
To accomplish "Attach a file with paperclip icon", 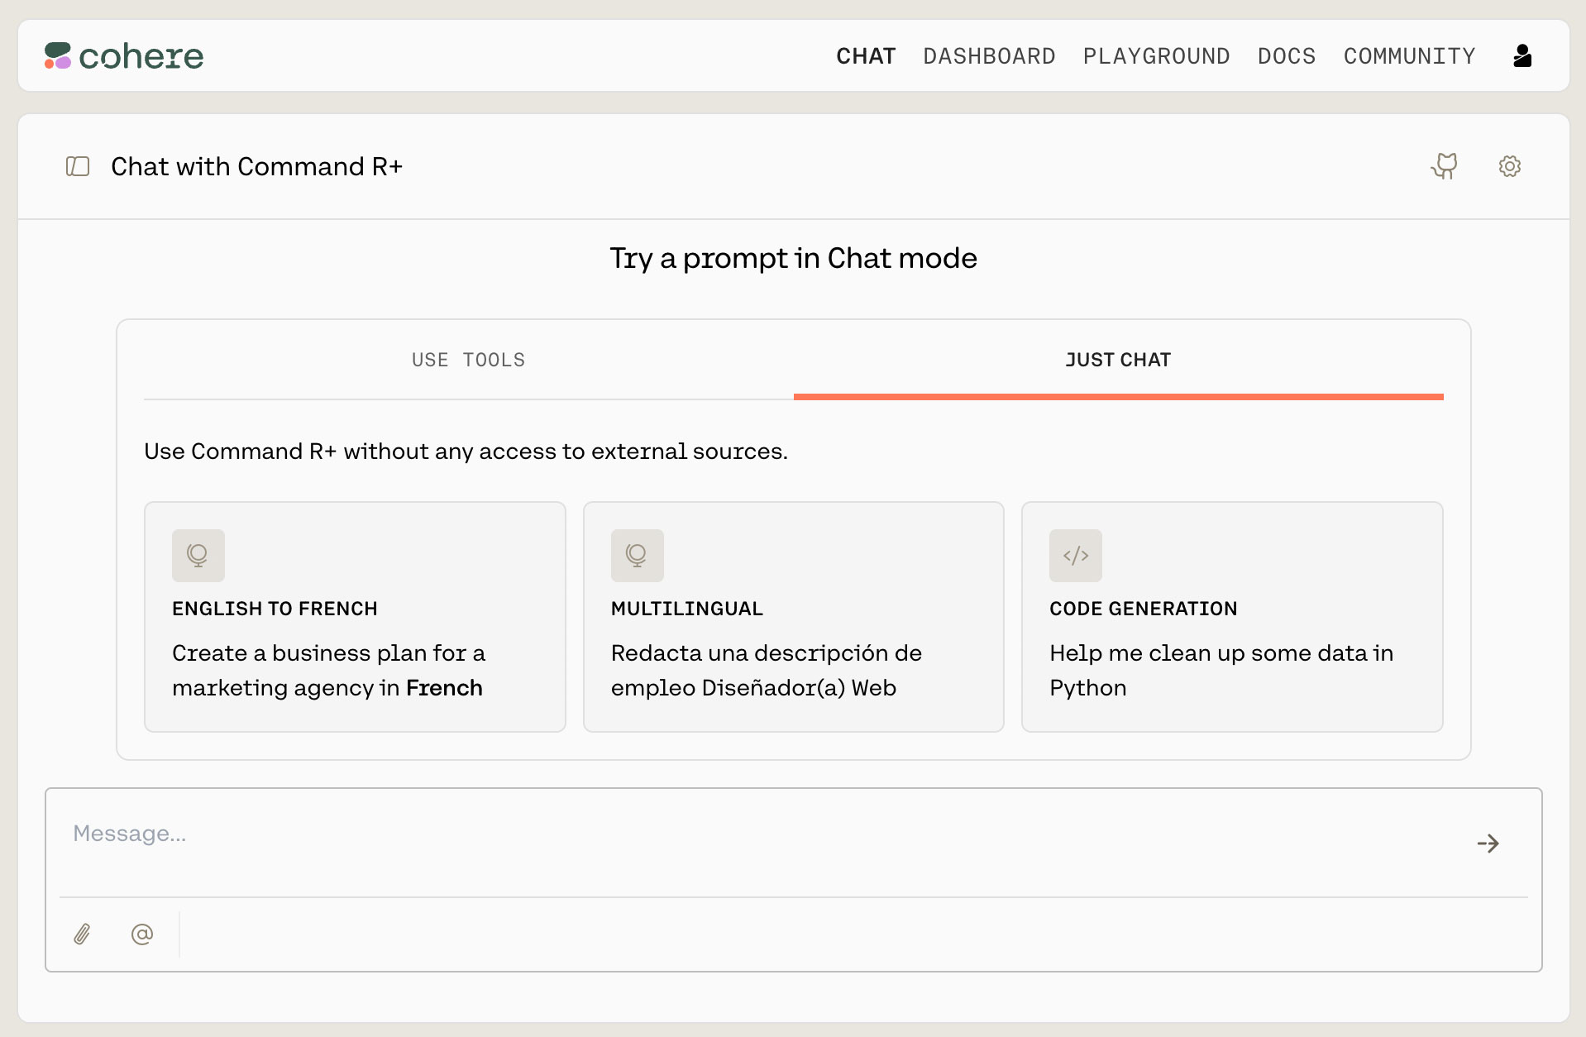I will tap(82, 934).
